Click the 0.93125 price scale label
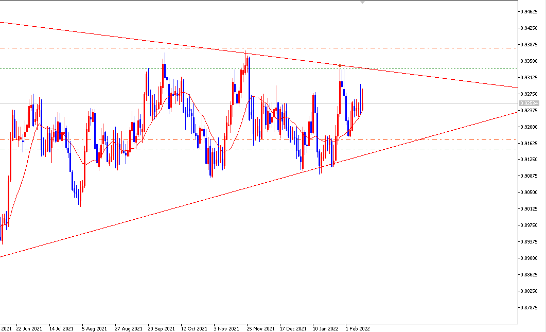 click(x=529, y=77)
